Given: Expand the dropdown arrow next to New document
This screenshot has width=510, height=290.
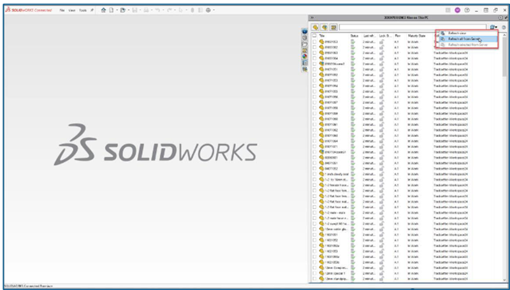Looking at the screenshot, I should pyautogui.click(x=118, y=11).
